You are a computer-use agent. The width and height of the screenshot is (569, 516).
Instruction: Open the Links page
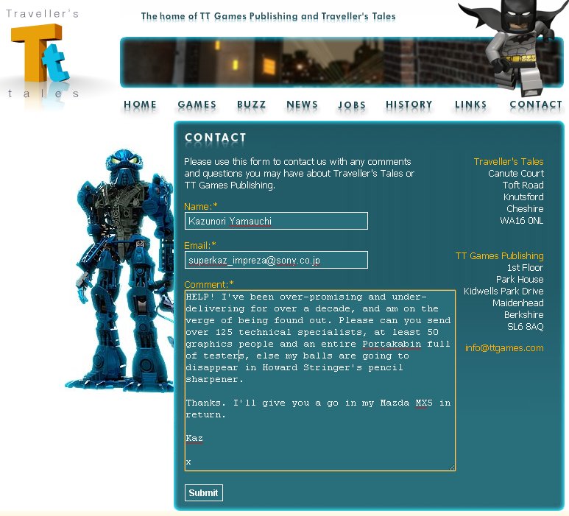pos(471,105)
